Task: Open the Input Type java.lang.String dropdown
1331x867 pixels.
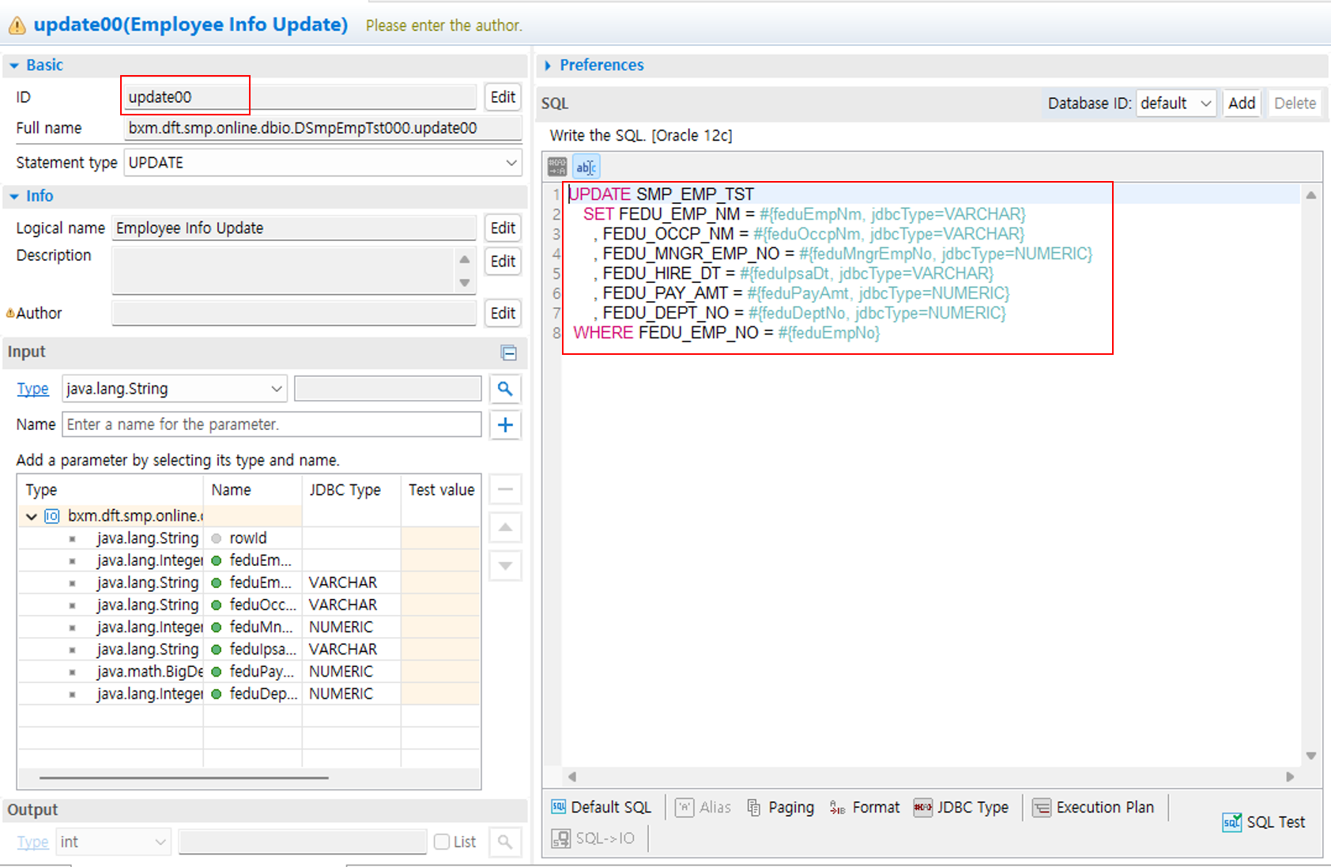Action: pos(174,389)
